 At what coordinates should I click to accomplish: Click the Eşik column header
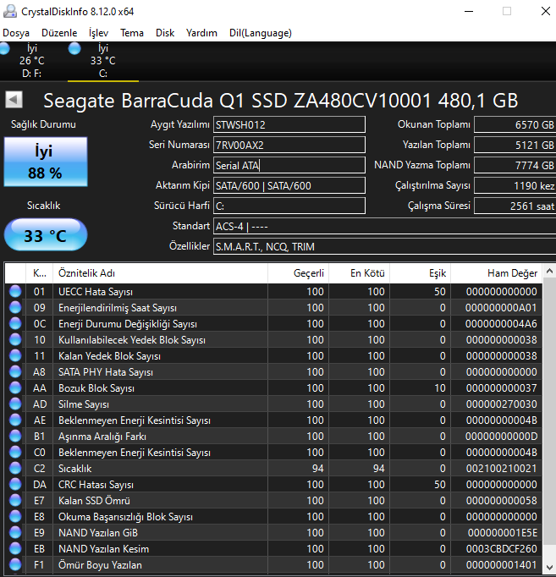pos(421,273)
